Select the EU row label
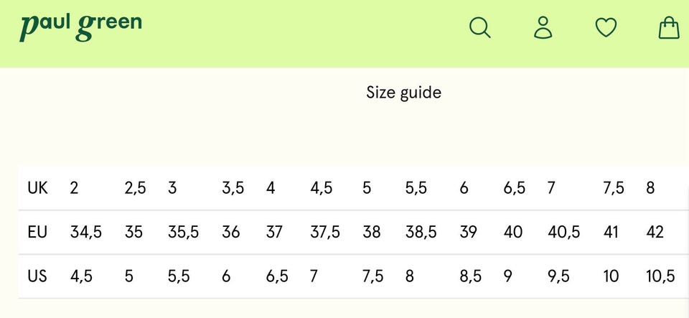This screenshot has height=318, width=689. click(37, 232)
